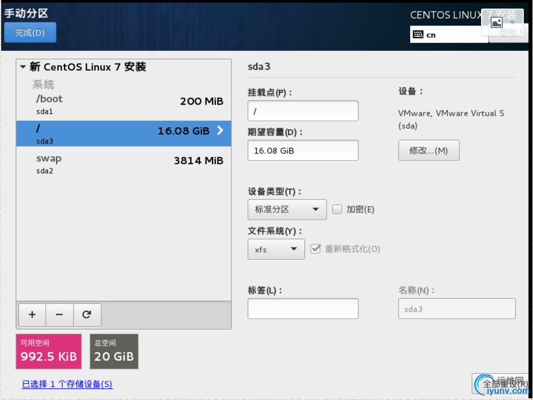Click the keyboard layout icon

tap(418, 35)
